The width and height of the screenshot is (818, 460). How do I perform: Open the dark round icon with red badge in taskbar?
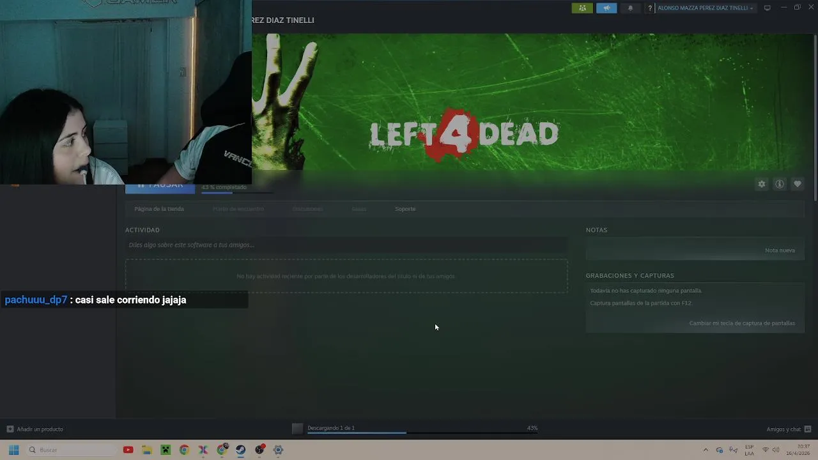(x=259, y=450)
